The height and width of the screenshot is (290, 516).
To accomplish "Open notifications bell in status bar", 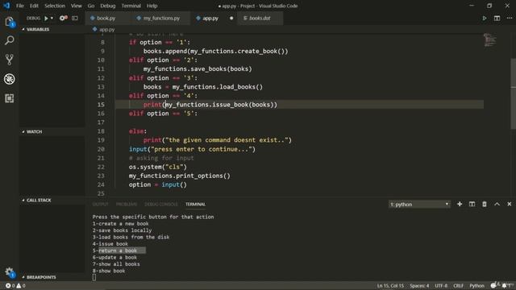I will point(505,286).
